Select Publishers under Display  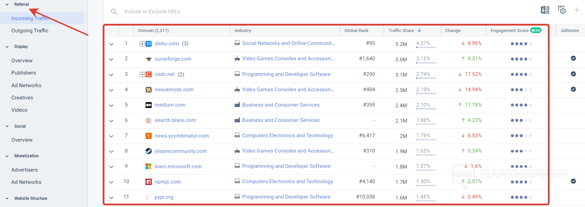click(x=23, y=73)
